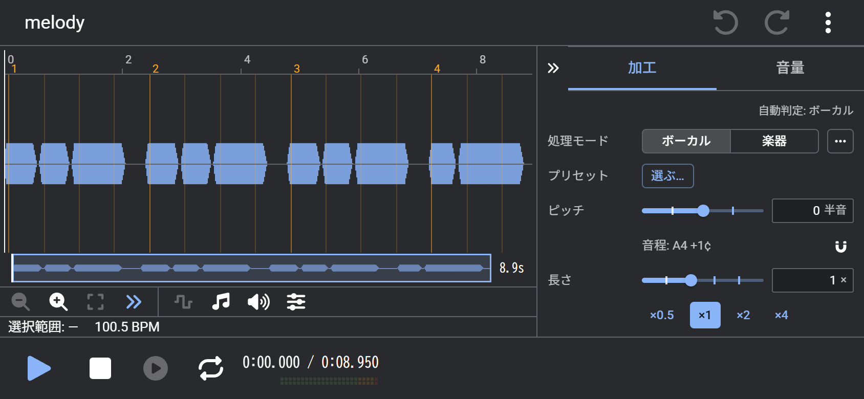Click the 100.5 BPM tempo label
This screenshot has height=399, width=864.
[x=127, y=327]
